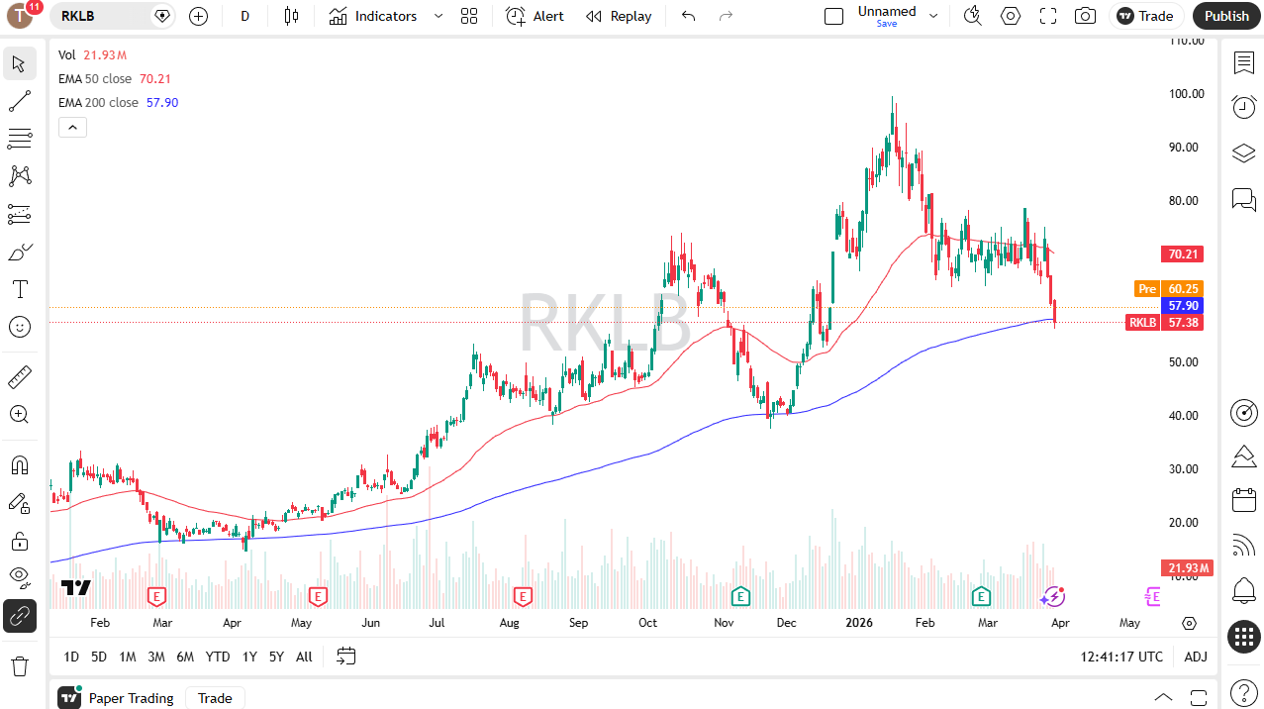Select the text annotation tool
This screenshot has height=709, width=1264.
point(19,289)
